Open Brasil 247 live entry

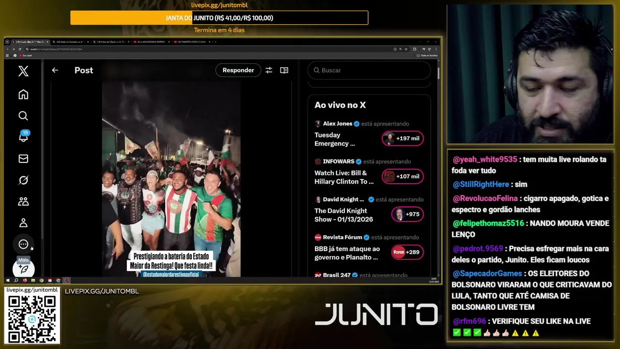[369, 274]
